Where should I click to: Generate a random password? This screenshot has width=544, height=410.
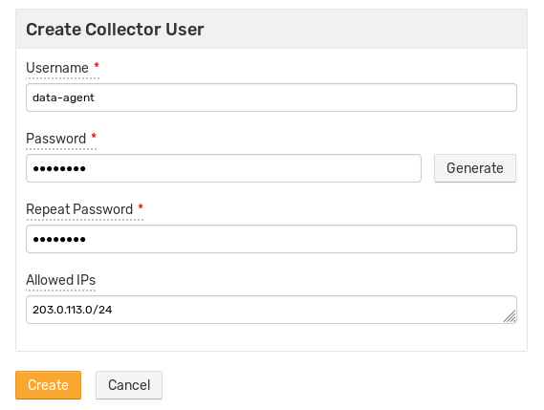(x=475, y=168)
